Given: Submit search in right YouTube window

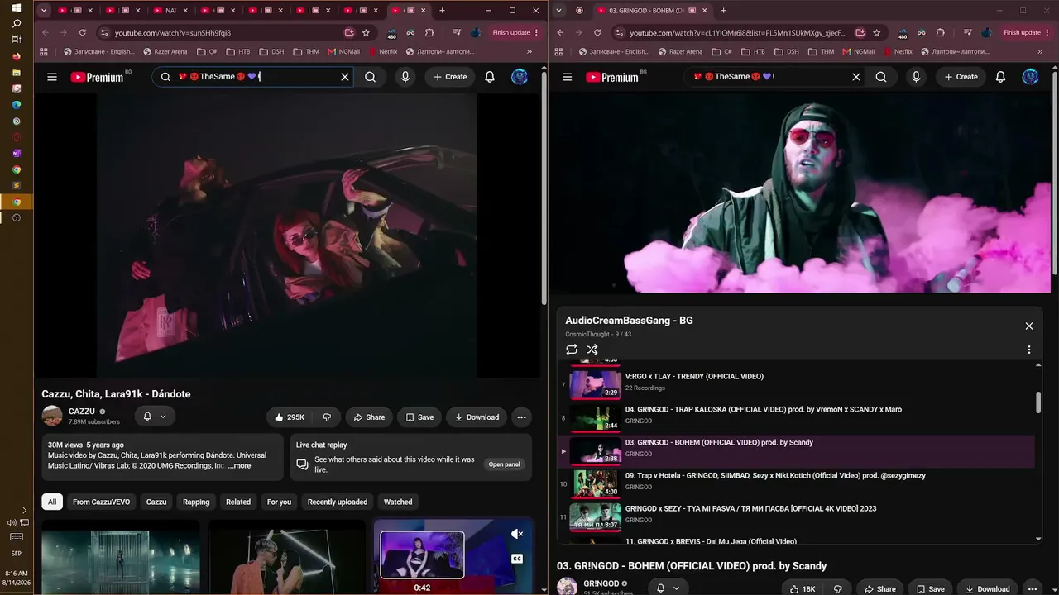Looking at the screenshot, I should (881, 77).
